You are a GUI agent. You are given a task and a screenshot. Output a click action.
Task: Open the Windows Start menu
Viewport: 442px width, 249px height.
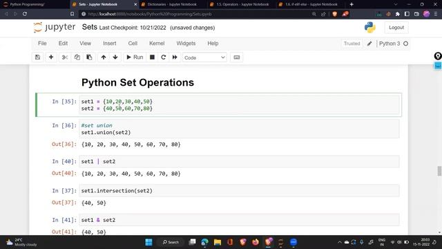coord(148,242)
